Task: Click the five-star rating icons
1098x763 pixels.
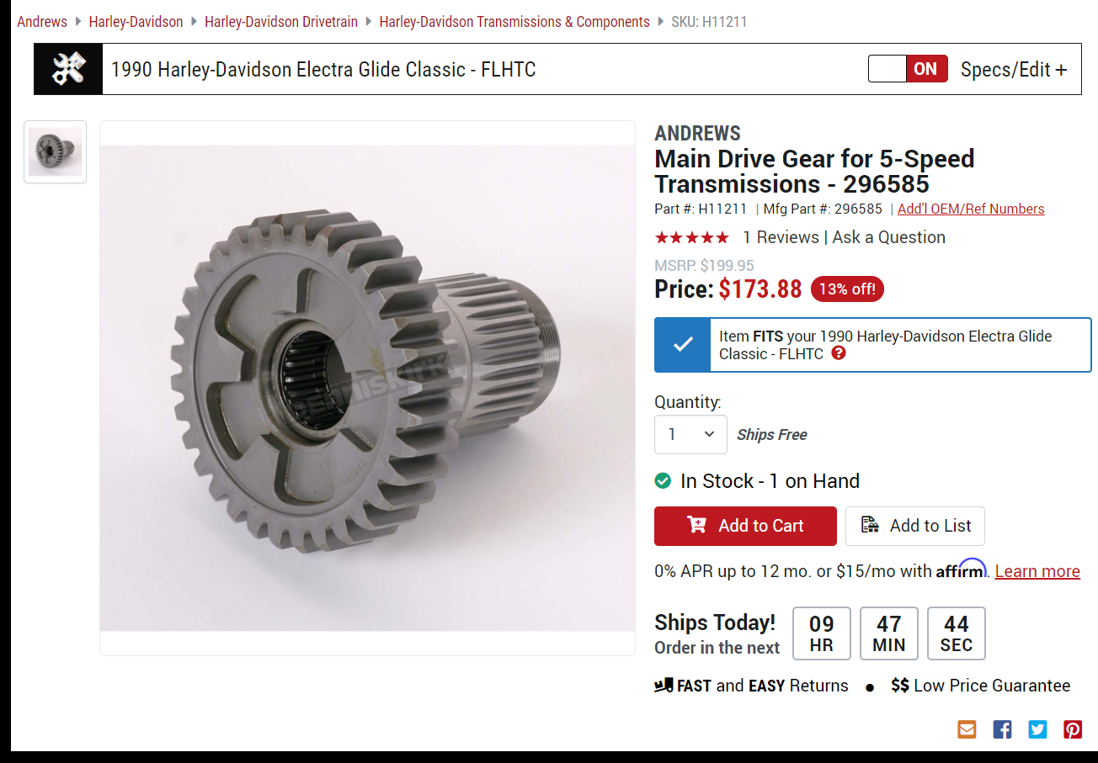Action: (691, 238)
